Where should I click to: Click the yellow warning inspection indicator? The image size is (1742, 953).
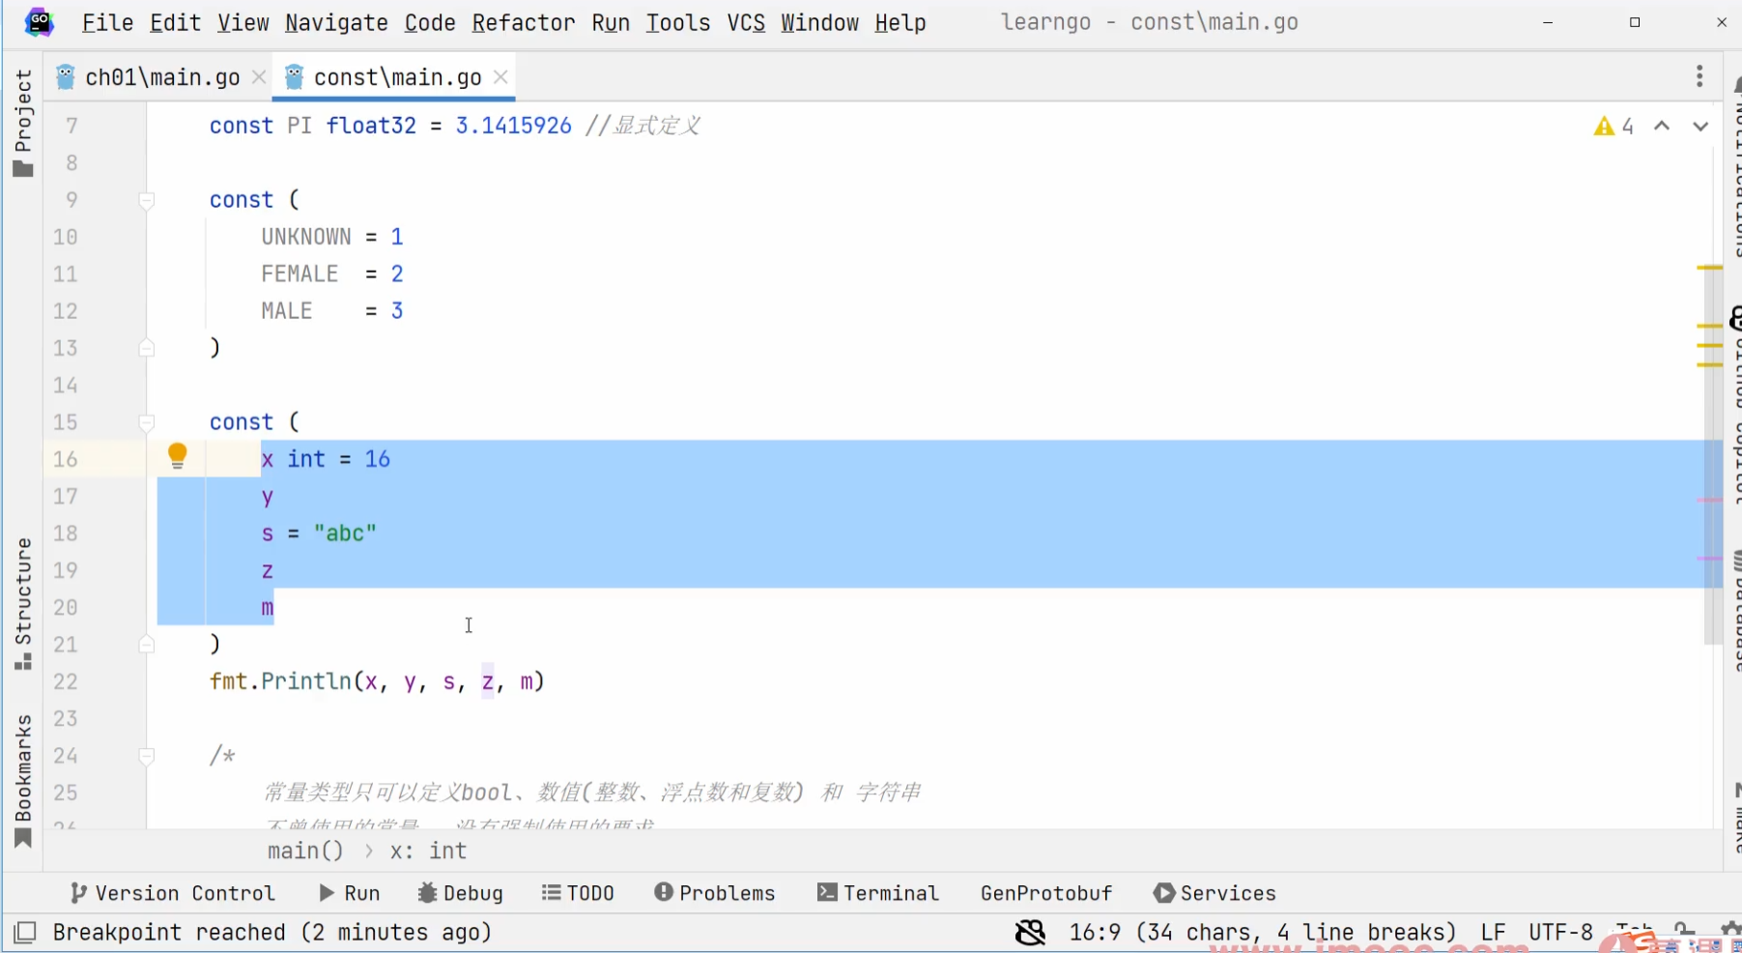(1613, 127)
